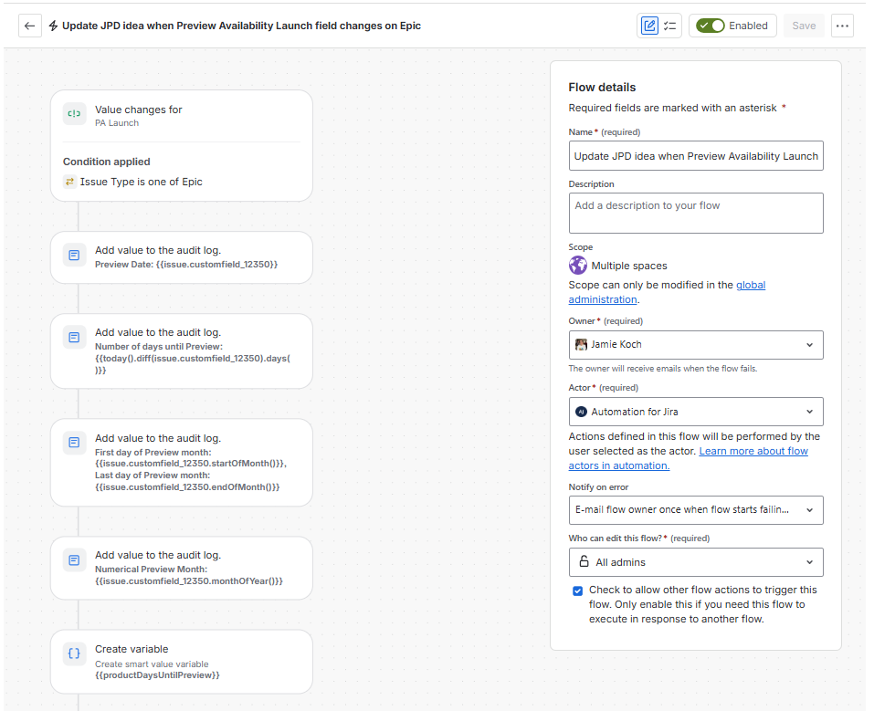Image resolution: width=874 pixels, height=711 pixels.
Task: Open the Actor dropdown Automation for Jira
Action: pos(696,412)
